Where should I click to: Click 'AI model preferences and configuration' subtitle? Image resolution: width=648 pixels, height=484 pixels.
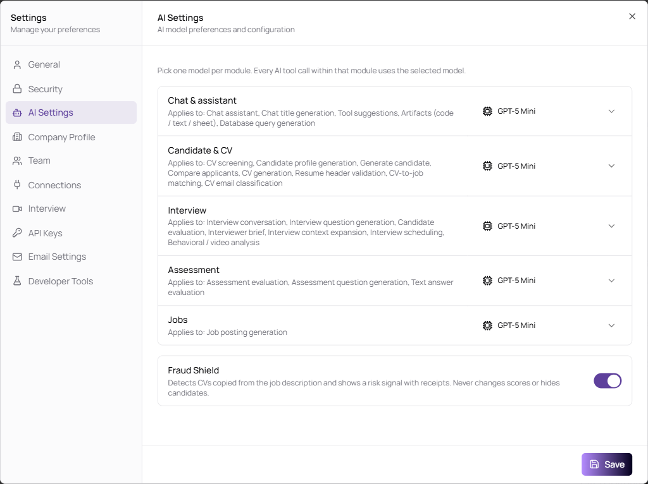[226, 30]
